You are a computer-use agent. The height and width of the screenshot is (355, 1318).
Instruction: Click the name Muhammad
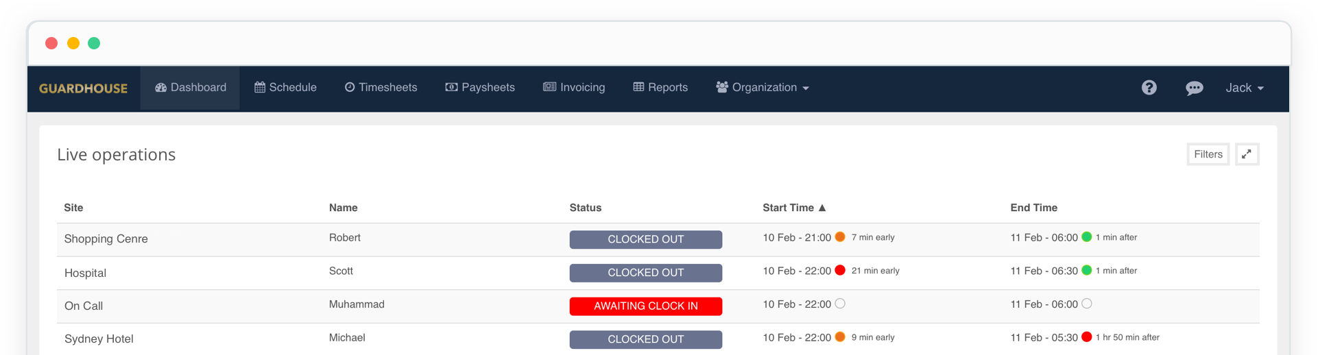click(x=357, y=304)
